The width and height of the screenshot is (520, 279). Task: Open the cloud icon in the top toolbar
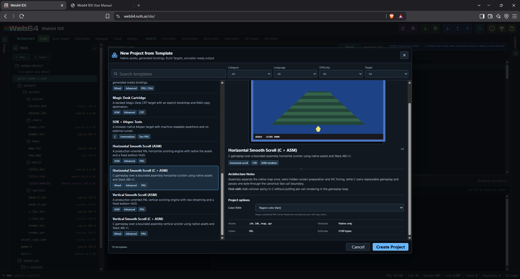click(x=480, y=28)
